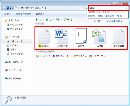Clear the search box with the X
Viewport: 130px width, 106px height.
point(126,8)
